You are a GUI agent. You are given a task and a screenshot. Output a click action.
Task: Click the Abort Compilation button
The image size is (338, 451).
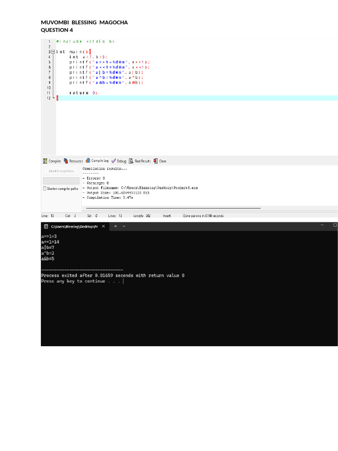click(61, 171)
